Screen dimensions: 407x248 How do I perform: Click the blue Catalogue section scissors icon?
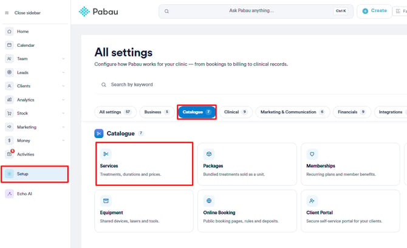tap(99, 134)
